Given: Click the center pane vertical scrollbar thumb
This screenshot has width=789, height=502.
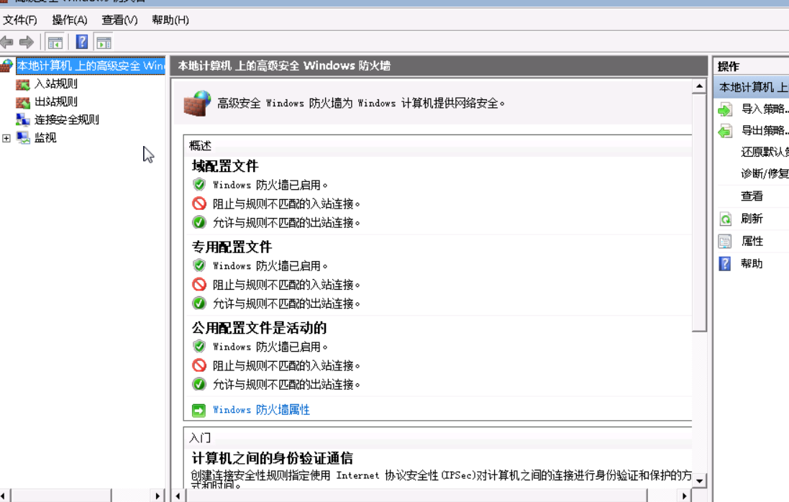Looking at the screenshot, I should (x=699, y=213).
